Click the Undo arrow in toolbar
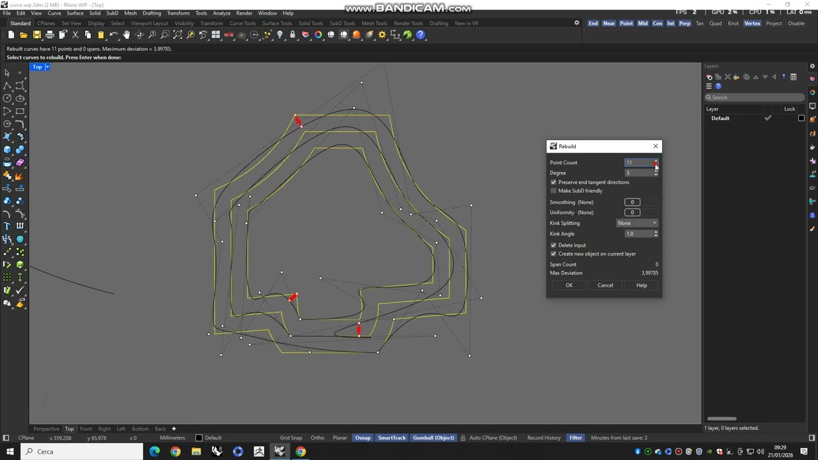 click(x=113, y=35)
